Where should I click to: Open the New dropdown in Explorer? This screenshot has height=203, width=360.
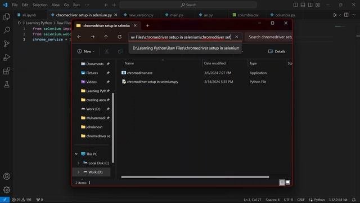pyautogui.click(x=86, y=51)
